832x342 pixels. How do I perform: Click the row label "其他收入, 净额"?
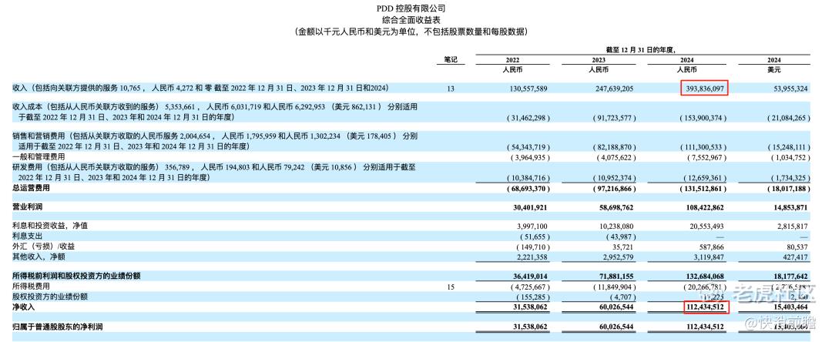[x=39, y=256]
